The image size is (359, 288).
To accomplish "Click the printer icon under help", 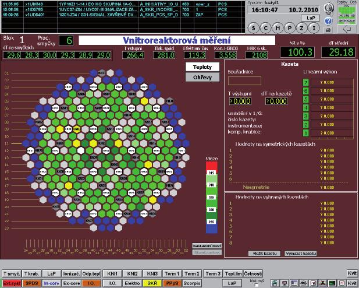I will coord(328,29).
